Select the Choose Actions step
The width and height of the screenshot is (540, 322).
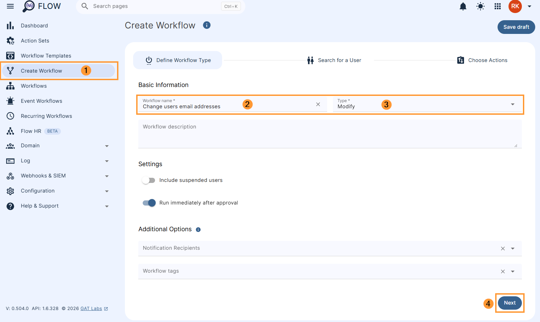click(x=482, y=60)
